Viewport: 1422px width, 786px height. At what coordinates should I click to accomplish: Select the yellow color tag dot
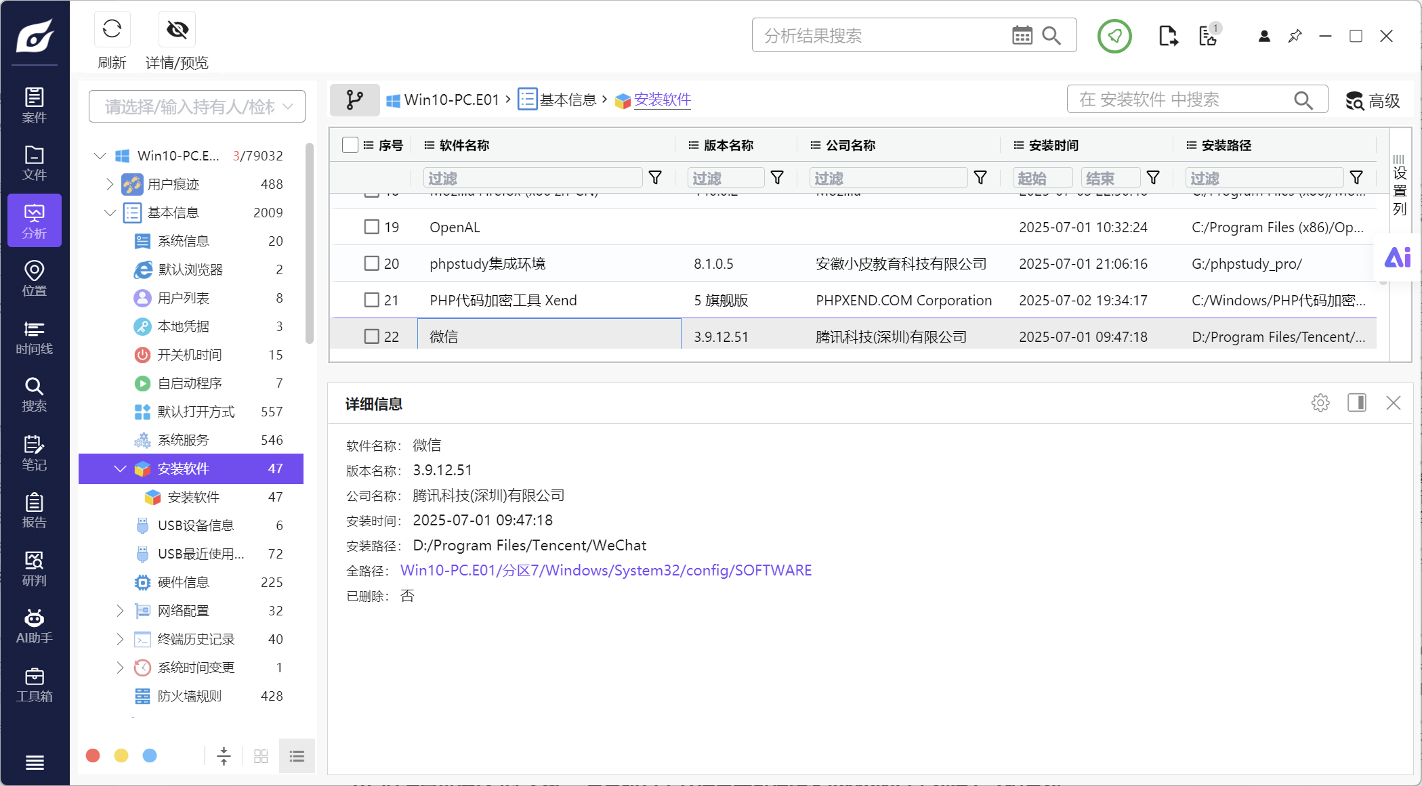(x=121, y=756)
